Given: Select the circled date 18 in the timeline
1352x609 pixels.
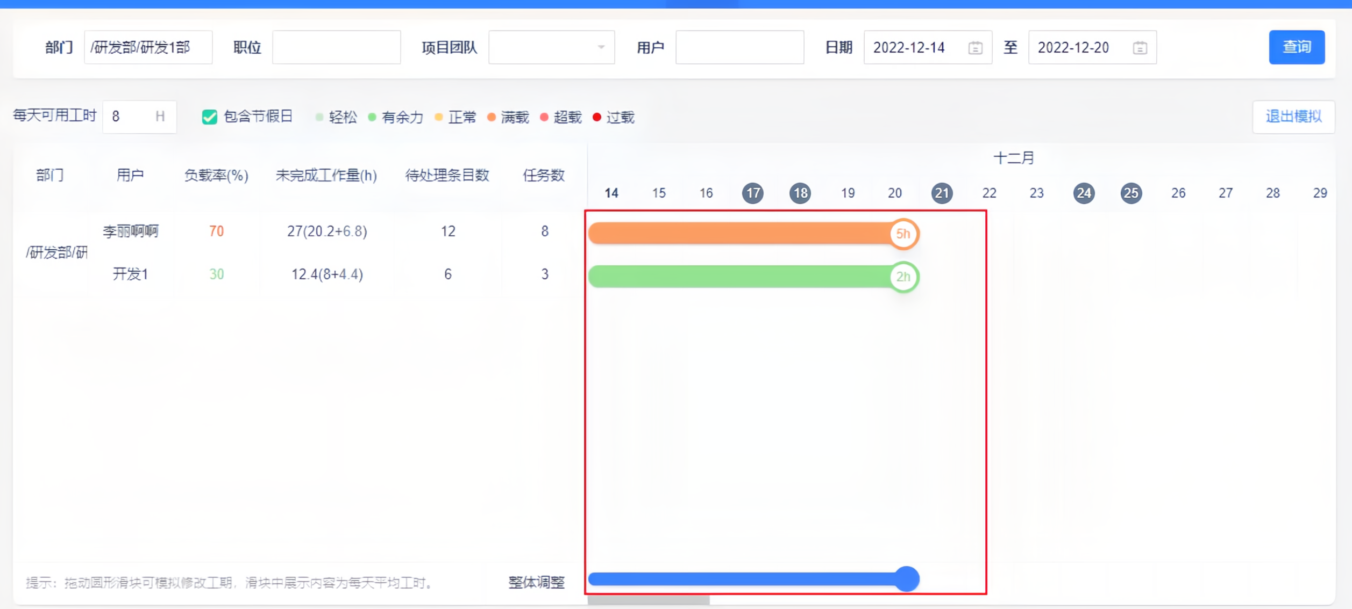Looking at the screenshot, I should [x=800, y=193].
